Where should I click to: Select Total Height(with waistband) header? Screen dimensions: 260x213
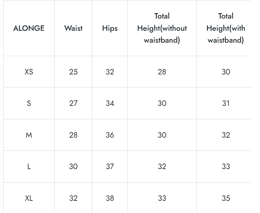pos(226,28)
